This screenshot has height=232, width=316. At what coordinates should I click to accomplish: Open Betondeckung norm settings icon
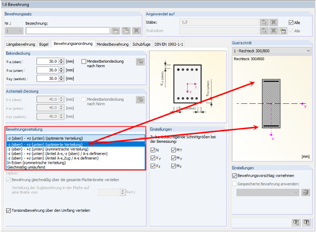(x=140, y=62)
